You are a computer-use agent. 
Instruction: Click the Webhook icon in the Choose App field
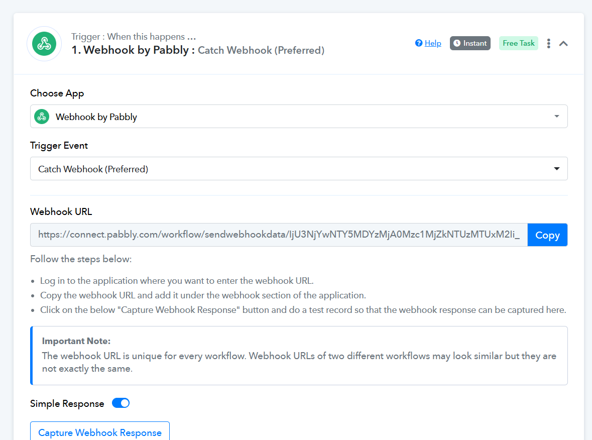(42, 117)
